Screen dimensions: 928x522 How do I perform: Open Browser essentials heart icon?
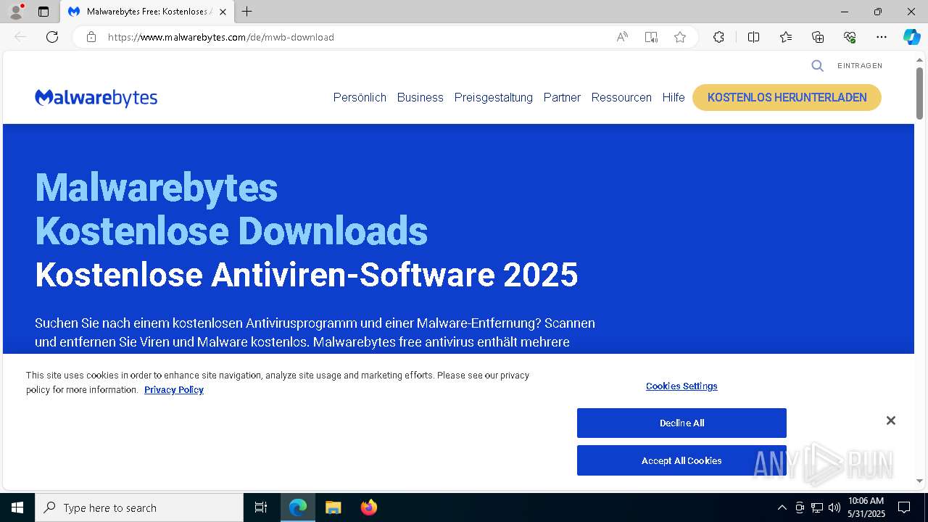pos(850,37)
